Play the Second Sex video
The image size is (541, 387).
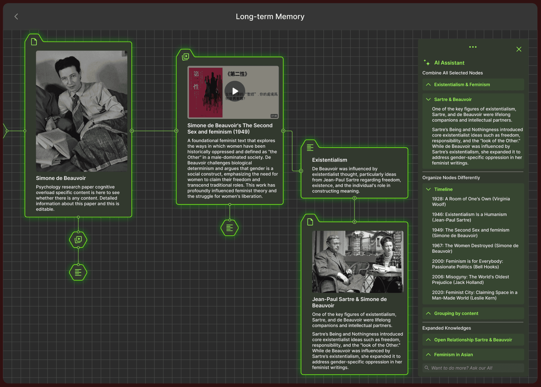[235, 91]
